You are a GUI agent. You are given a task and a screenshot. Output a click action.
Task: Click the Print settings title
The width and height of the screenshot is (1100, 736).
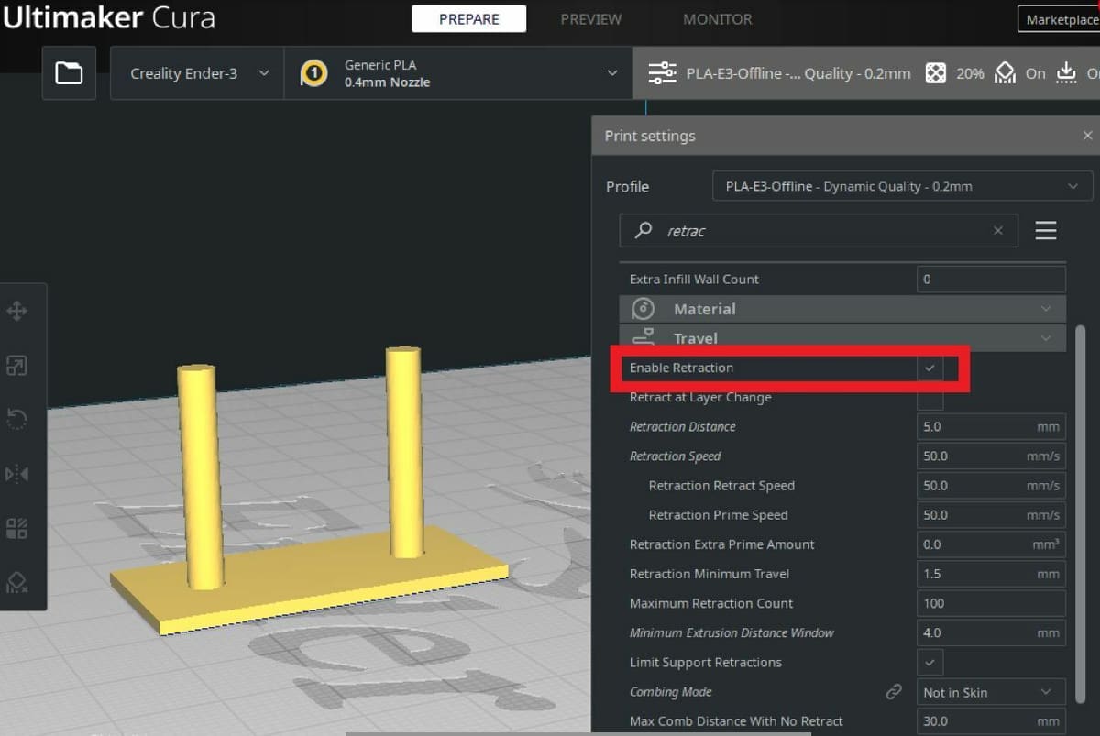tap(650, 136)
